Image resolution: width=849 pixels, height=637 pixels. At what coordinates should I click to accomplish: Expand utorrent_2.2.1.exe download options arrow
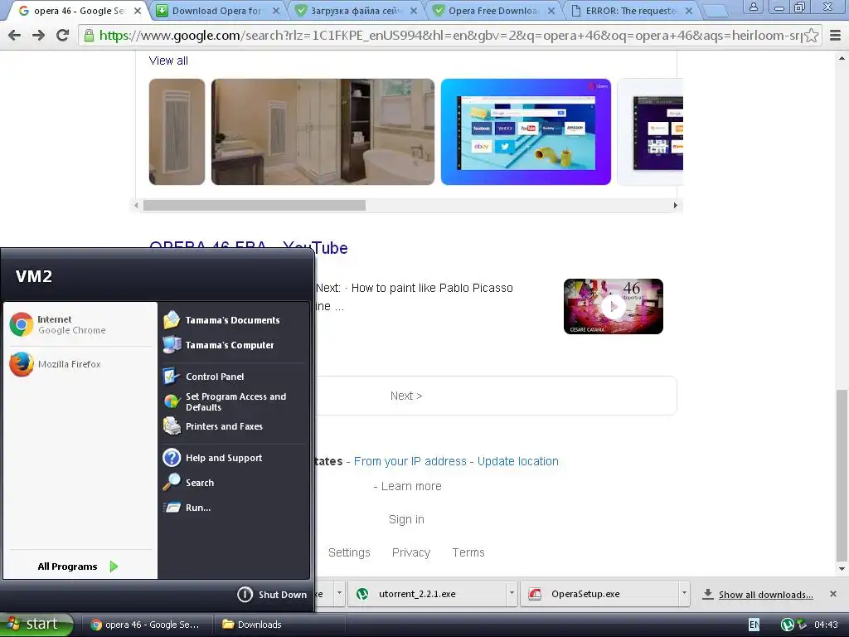[x=512, y=594]
